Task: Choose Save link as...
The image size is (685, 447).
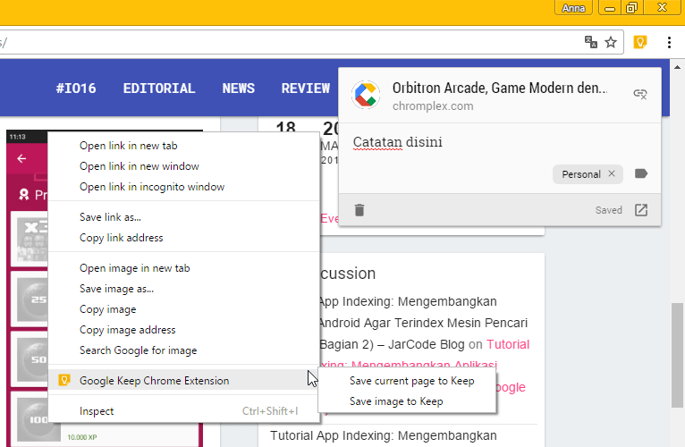Action: tap(183, 217)
